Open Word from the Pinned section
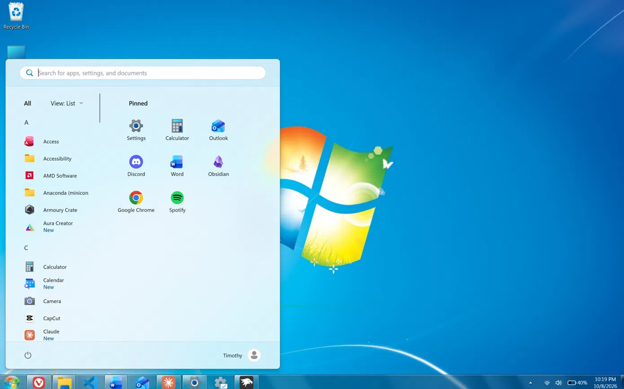 tap(177, 166)
